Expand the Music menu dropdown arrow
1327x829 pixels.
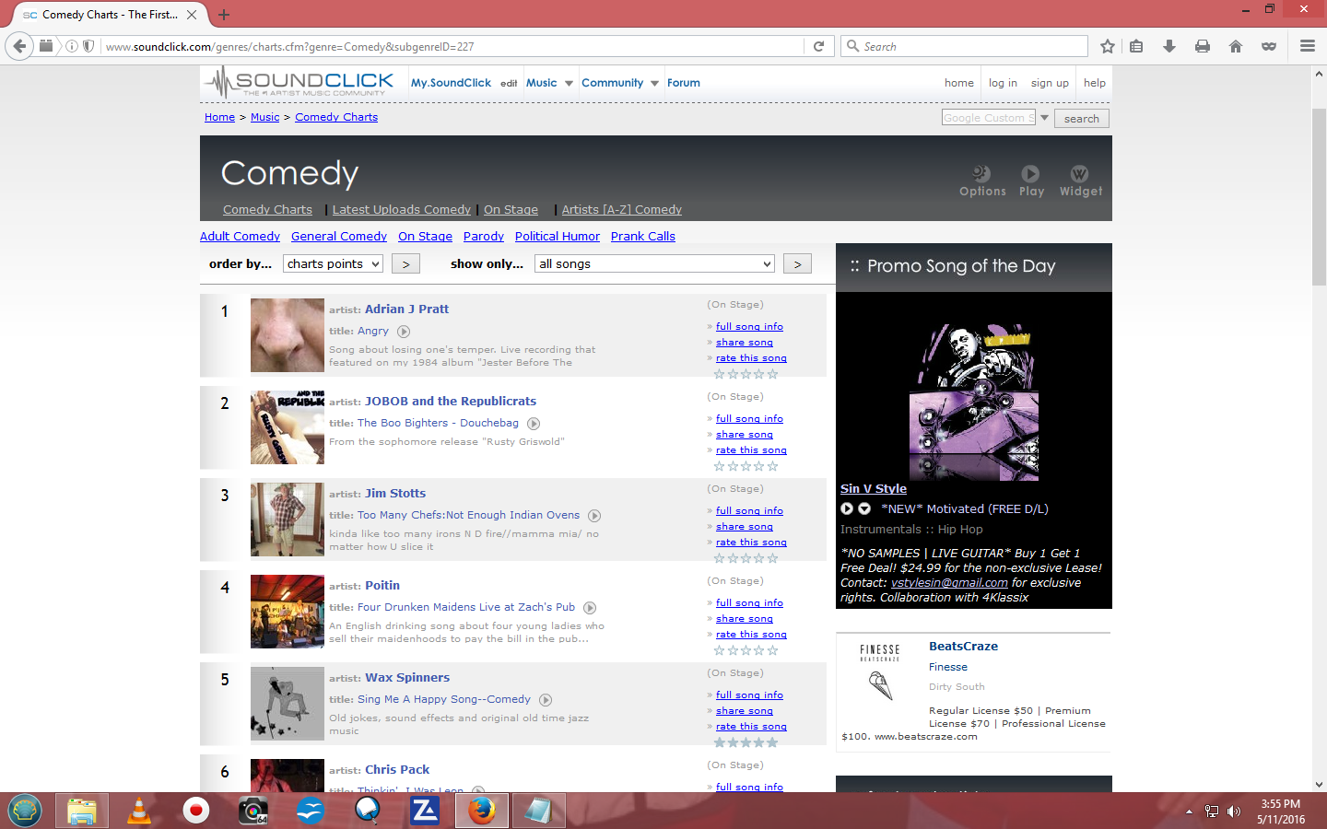tap(569, 83)
